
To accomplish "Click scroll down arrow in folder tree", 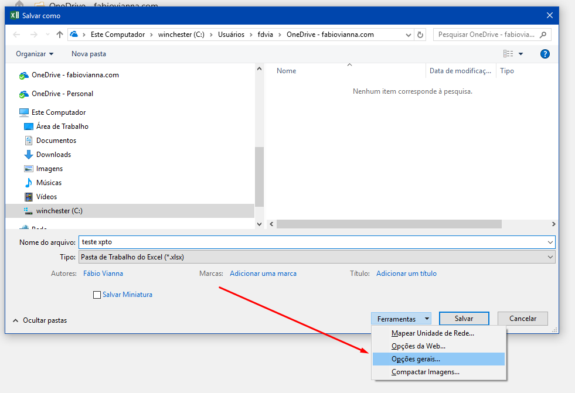I will coord(259,224).
